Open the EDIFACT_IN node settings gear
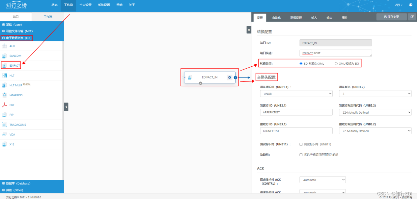This screenshot has height=199, width=417. (230, 77)
